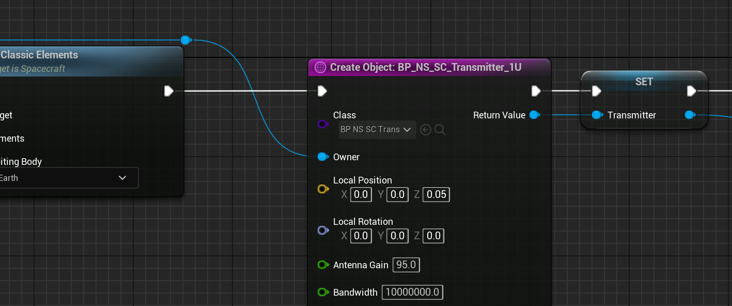Click the Transmitter input pin on SET node

click(597, 115)
